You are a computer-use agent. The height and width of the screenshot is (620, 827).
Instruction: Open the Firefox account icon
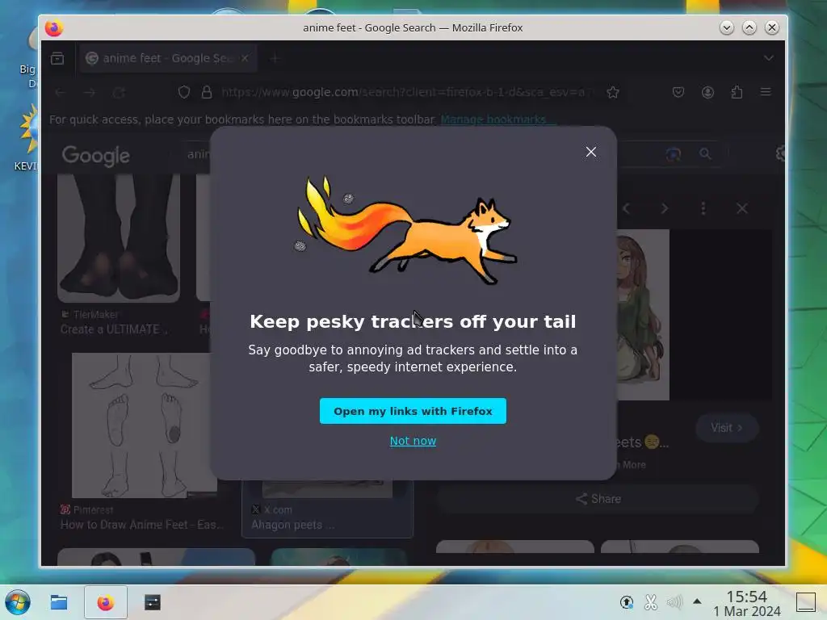coord(707,92)
